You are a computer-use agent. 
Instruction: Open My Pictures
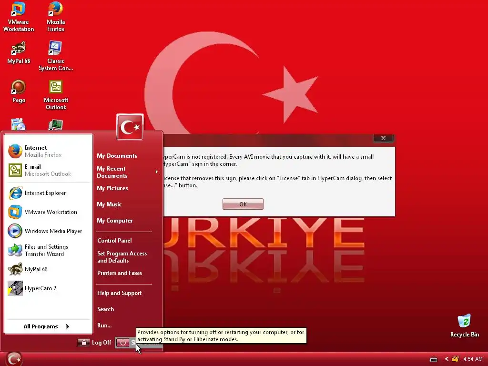[112, 188]
